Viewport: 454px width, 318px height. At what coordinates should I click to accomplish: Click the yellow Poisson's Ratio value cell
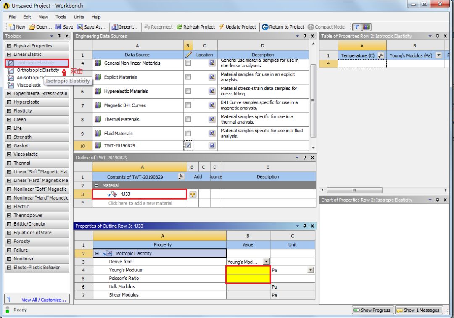point(248,279)
